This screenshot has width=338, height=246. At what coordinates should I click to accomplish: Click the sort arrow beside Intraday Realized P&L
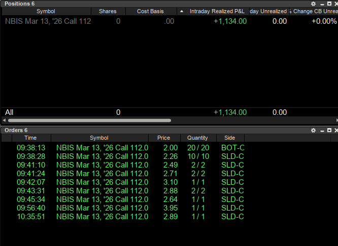[182, 11]
